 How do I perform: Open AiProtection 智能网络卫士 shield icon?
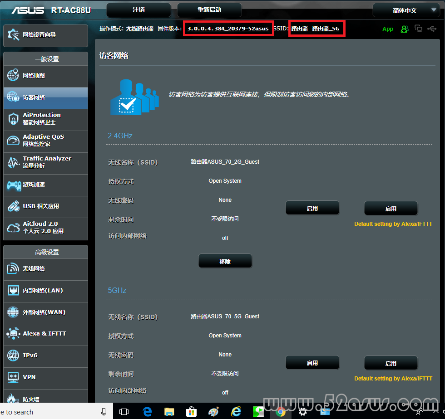coord(13,119)
